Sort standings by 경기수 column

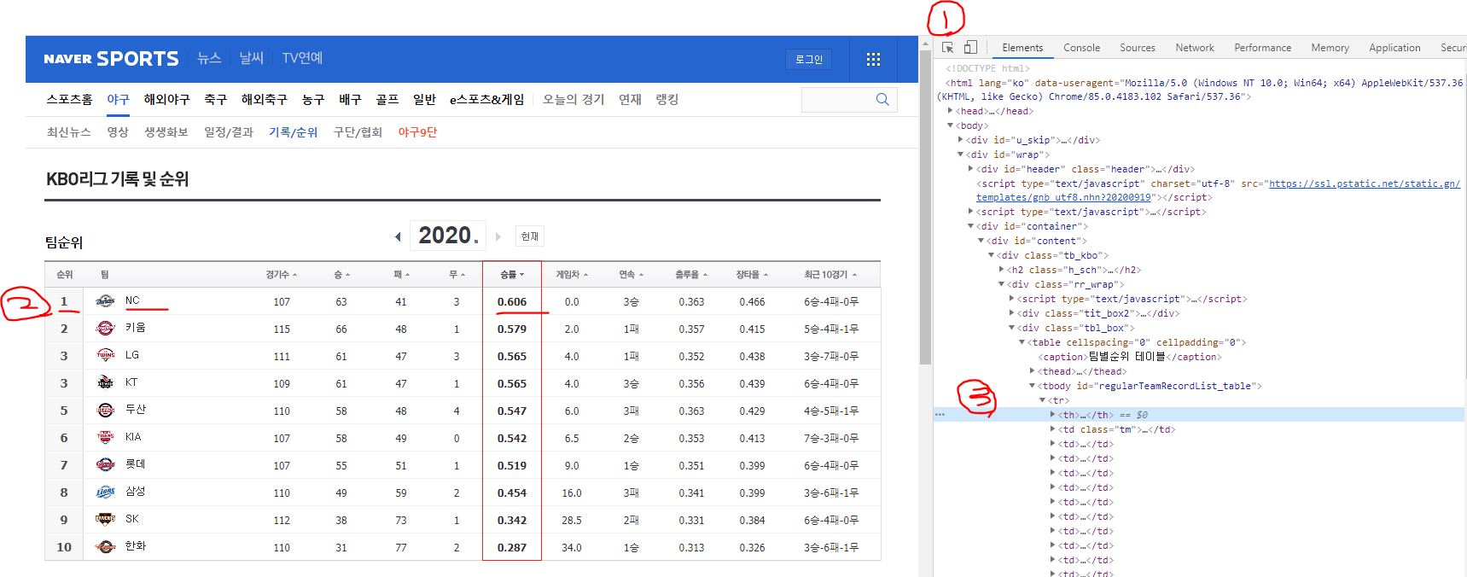tap(281, 275)
